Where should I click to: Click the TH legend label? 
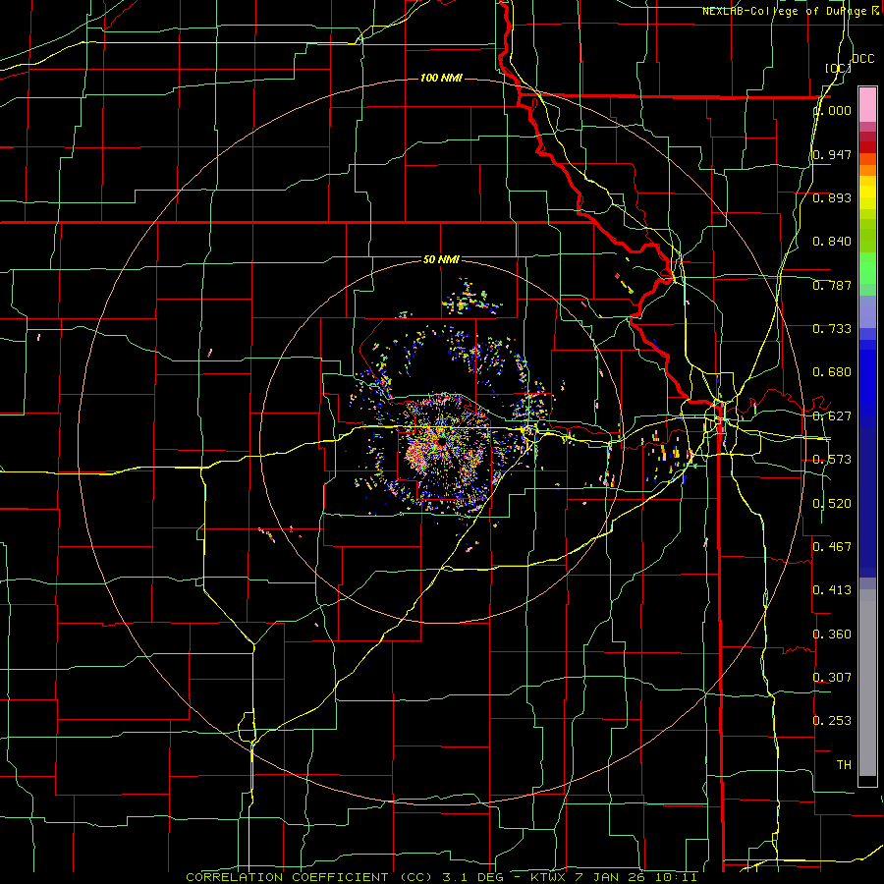click(x=844, y=765)
